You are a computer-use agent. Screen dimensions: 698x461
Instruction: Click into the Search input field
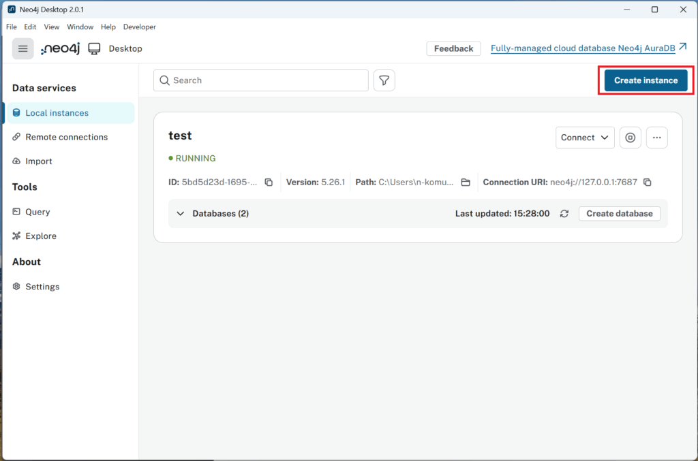[x=261, y=80]
